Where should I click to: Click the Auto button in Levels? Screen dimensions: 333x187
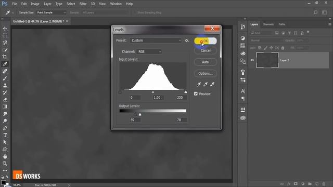point(206,62)
